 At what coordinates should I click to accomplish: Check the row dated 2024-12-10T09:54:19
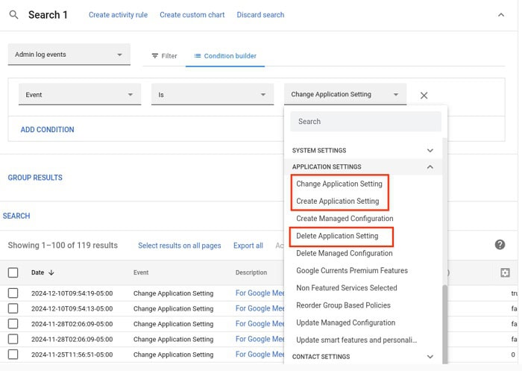coord(13,293)
